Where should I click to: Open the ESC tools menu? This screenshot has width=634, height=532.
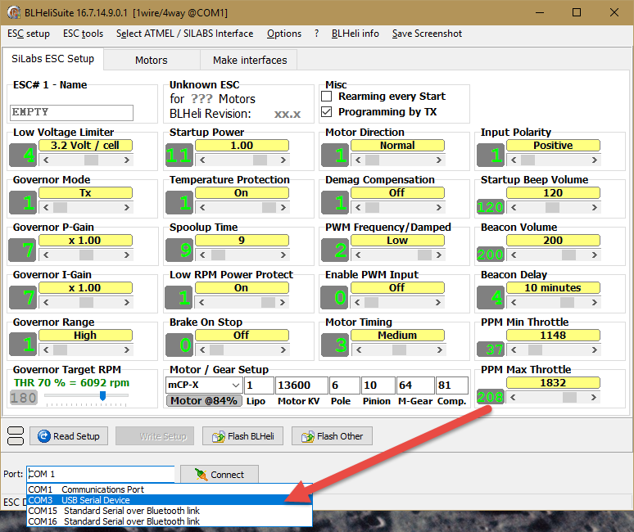[x=83, y=34]
